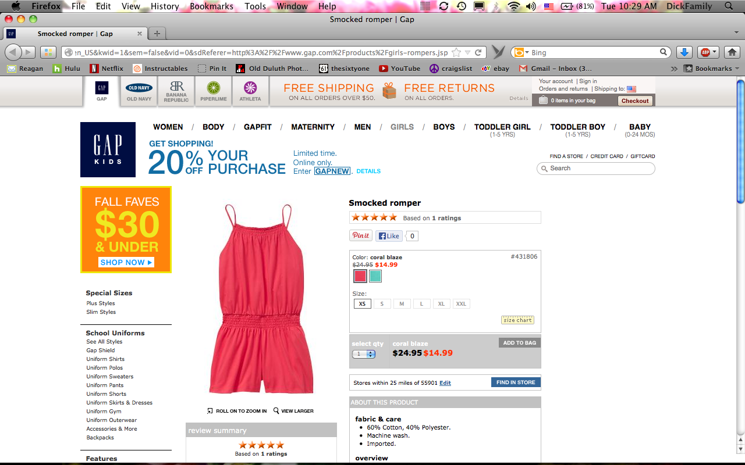The image size is (745, 465).
Task: Click the romper product image
Action: click(x=261, y=299)
